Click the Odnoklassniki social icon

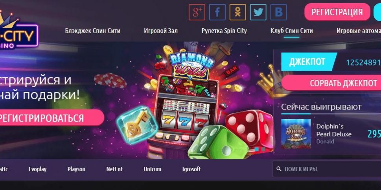coord(237,12)
